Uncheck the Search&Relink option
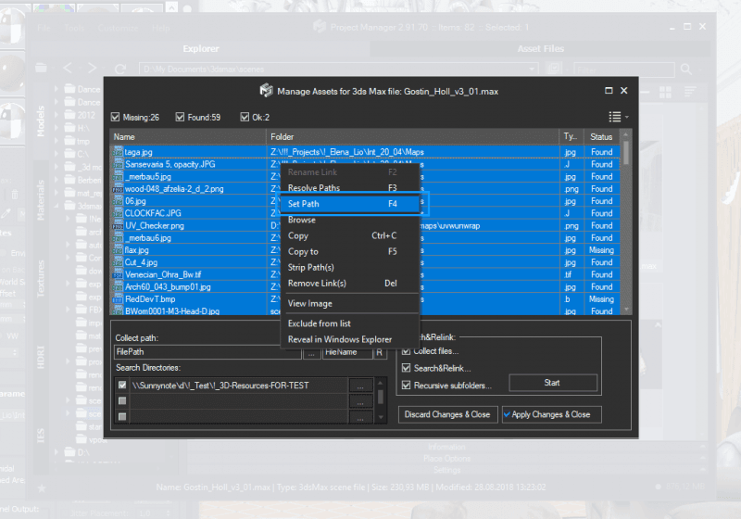Viewport: 741px width, 519px height. tap(406, 368)
